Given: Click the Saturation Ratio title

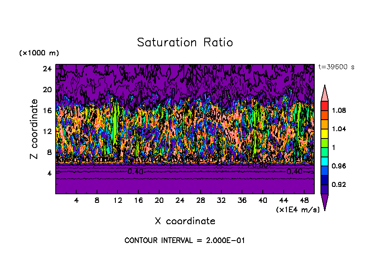Looking at the screenshot, I should pos(185,43).
